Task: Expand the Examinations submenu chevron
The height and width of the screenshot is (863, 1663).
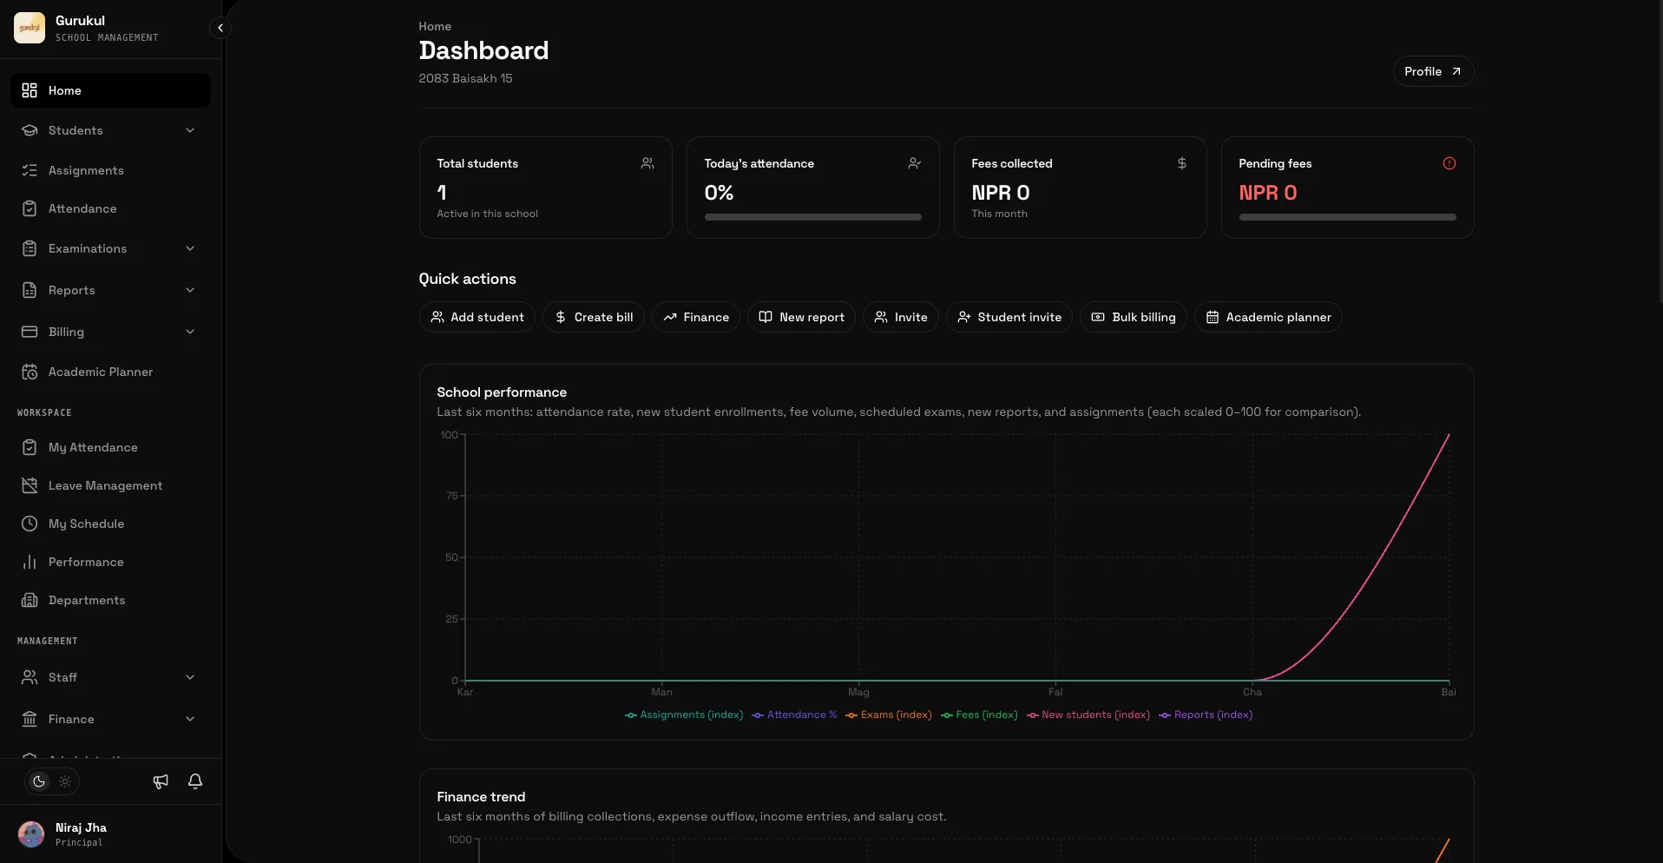Action: pos(190,248)
